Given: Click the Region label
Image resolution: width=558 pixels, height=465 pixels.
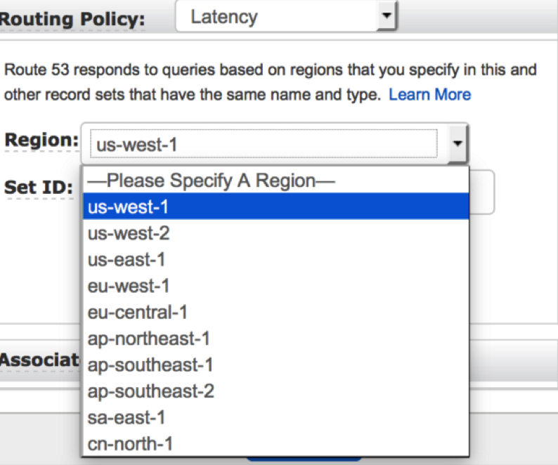Looking at the screenshot, I should tap(41, 140).
